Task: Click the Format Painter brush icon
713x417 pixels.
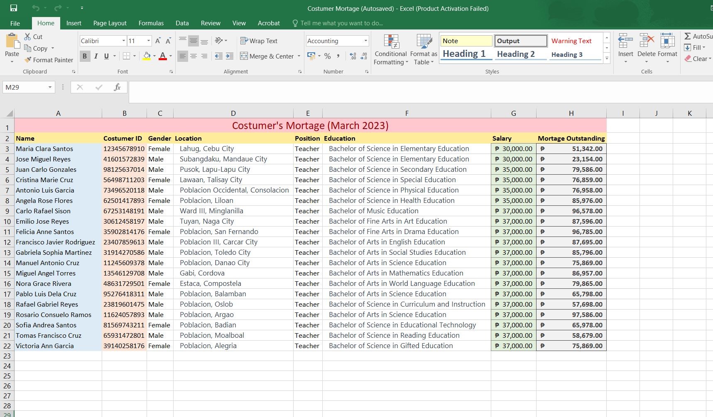Action: (28, 60)
